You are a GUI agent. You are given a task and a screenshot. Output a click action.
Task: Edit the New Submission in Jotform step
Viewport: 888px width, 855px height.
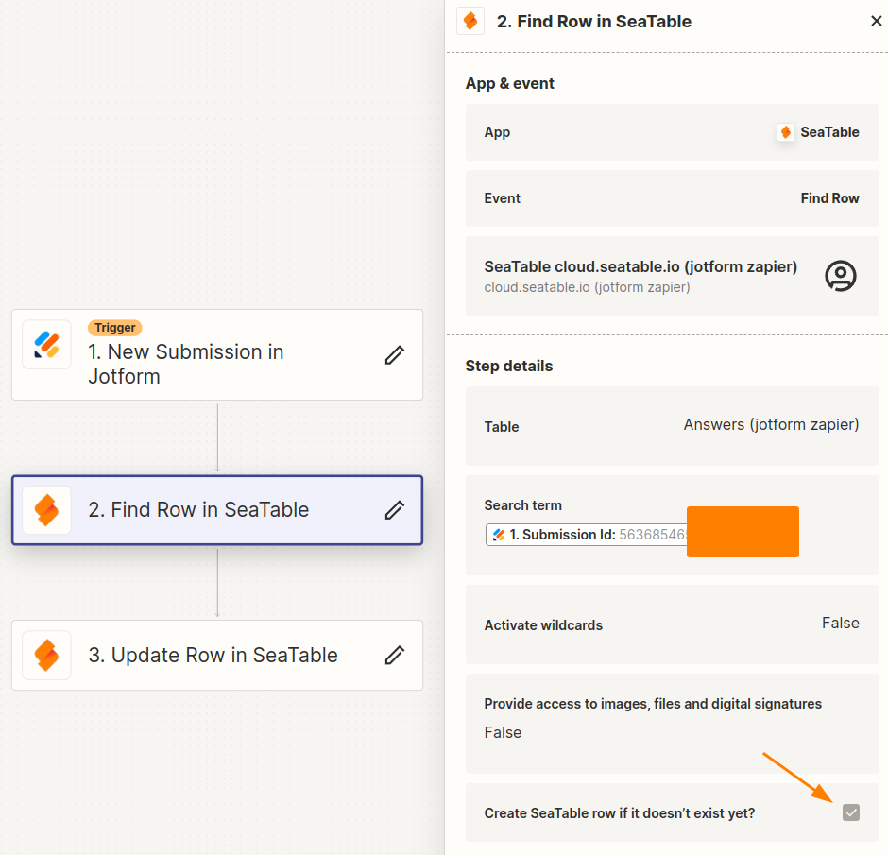395,355
